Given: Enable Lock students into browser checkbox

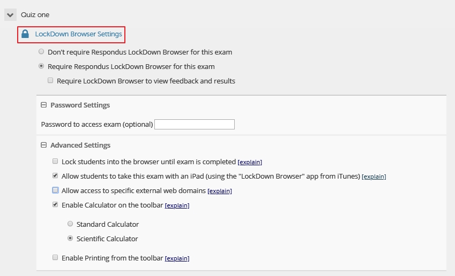Looking at the screenshot, I should 55,162.
